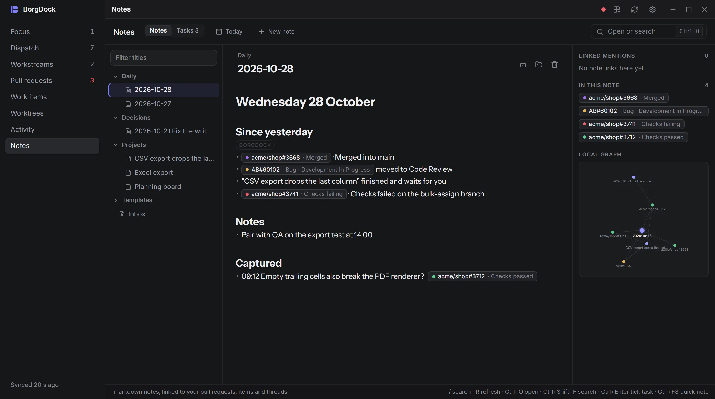Switch to the Tasks 3 tab
The height and width of the screenshot is (399, 715).
[188, 30]
